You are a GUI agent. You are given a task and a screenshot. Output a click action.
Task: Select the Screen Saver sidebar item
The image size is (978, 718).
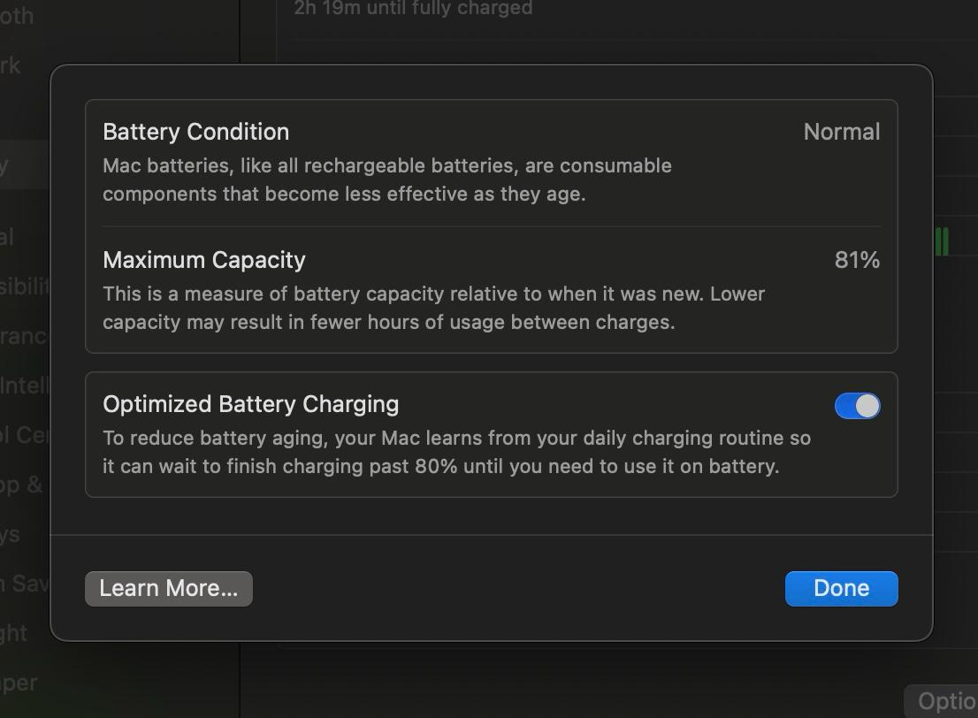pyautogui.click(x=24, y=584)
